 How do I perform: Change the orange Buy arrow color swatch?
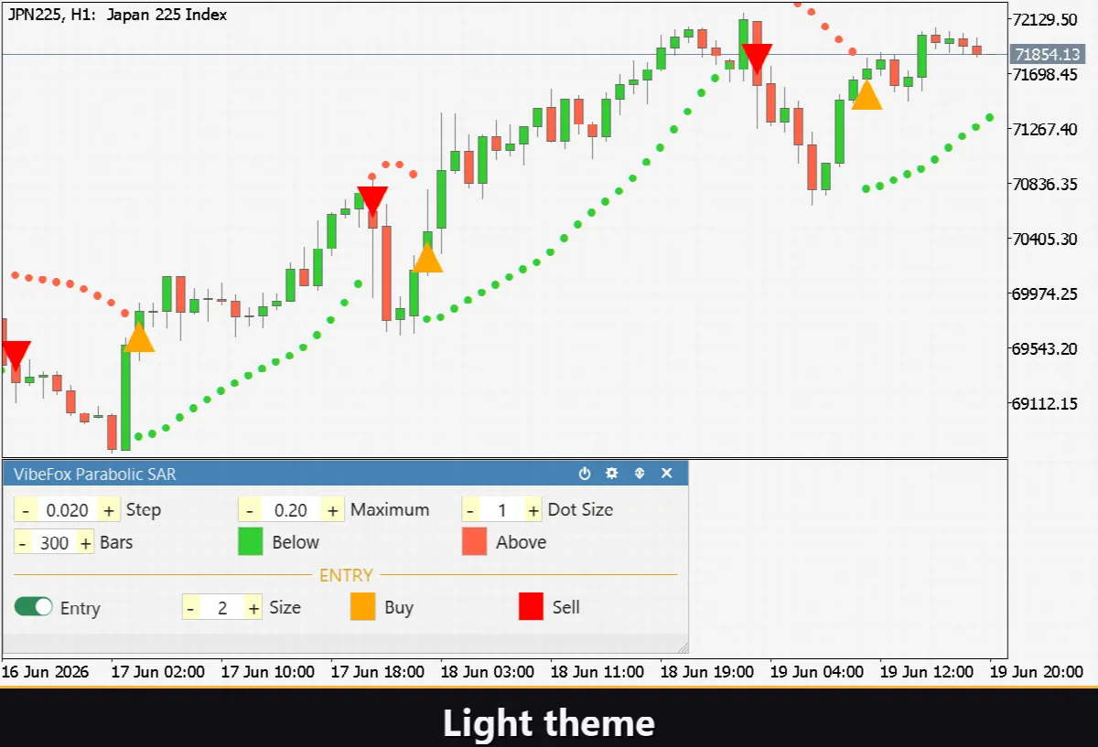(363, 607)
